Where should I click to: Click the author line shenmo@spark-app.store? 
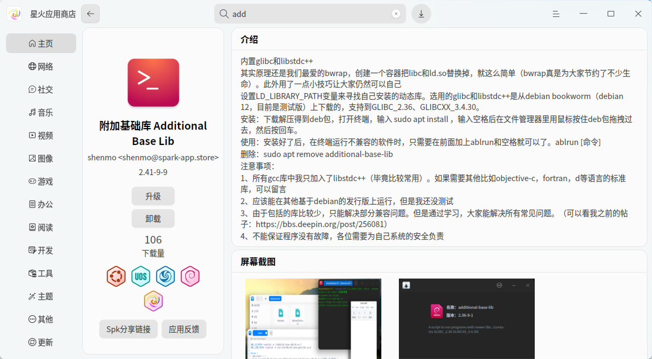pos(153,158)
